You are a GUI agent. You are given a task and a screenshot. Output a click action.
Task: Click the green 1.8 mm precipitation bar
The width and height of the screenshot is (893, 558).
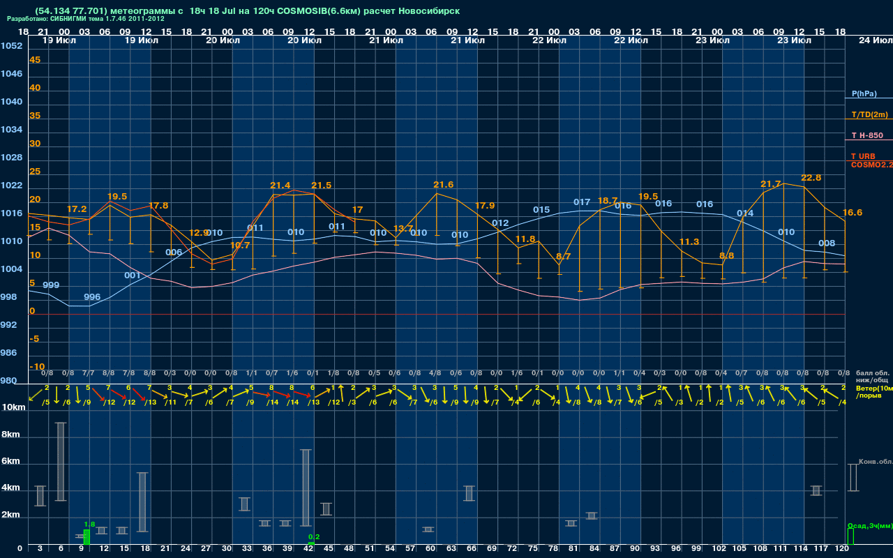[87, 538]
